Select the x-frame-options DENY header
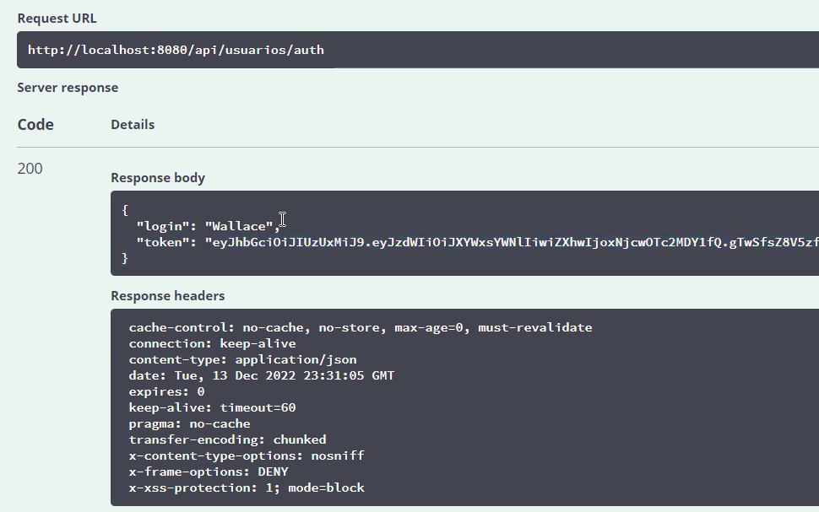 coord(208,472)
